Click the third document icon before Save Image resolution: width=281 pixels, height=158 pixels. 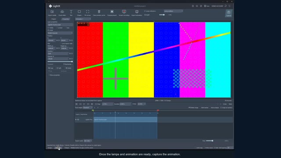[x=201, y=6]
